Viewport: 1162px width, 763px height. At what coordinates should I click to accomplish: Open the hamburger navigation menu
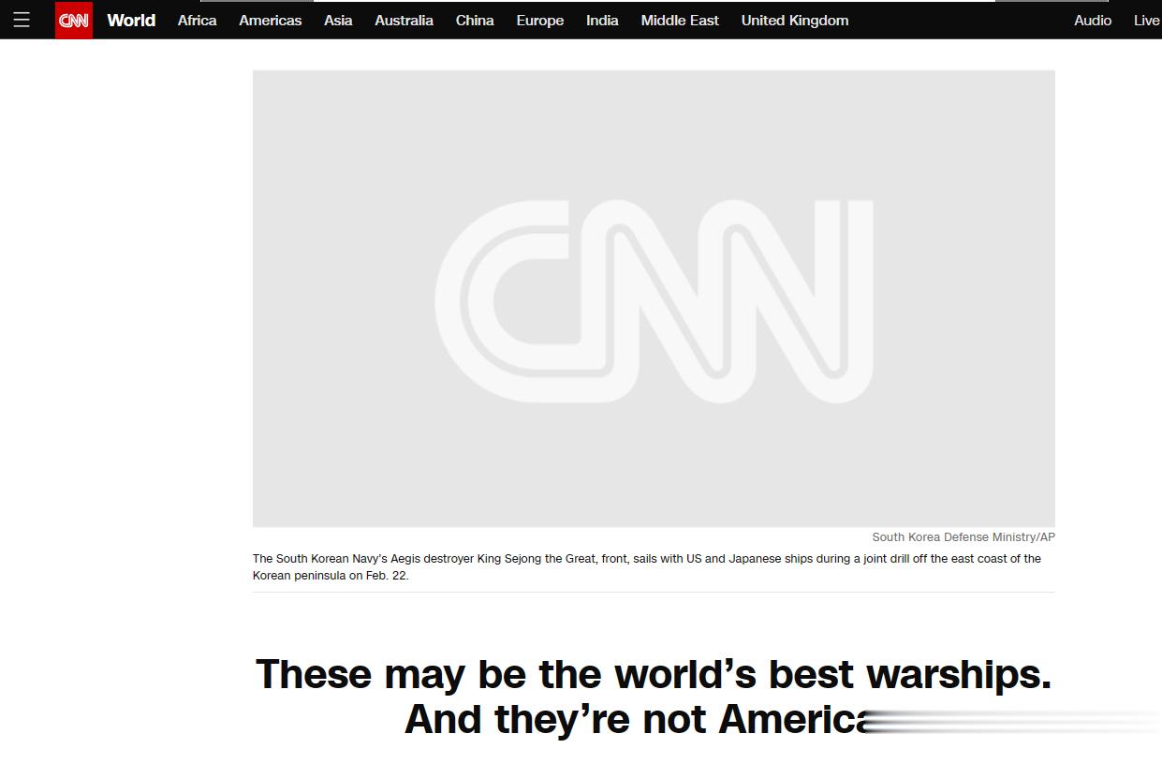click(x=22, y=20)
